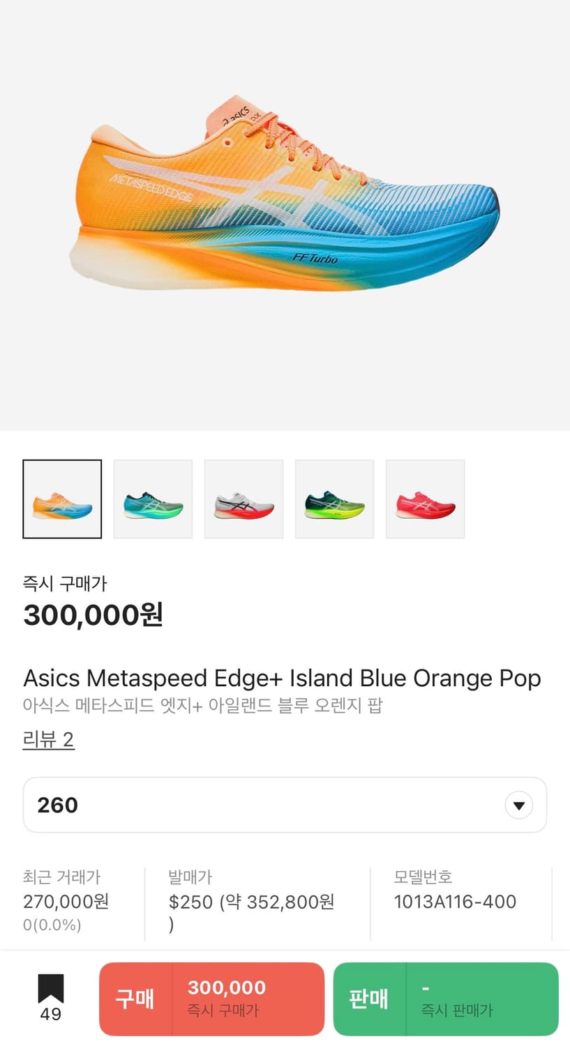Select the teal-green colorway thumbnail
This screenshot has height=1046, width=570.
click(x=153, y=499)
